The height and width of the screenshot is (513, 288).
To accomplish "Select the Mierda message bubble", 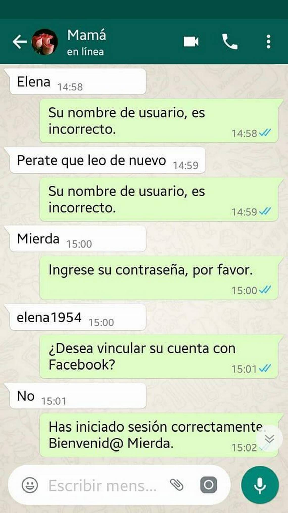I will pos(78,239).
